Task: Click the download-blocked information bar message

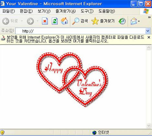Action: (75, 39)
